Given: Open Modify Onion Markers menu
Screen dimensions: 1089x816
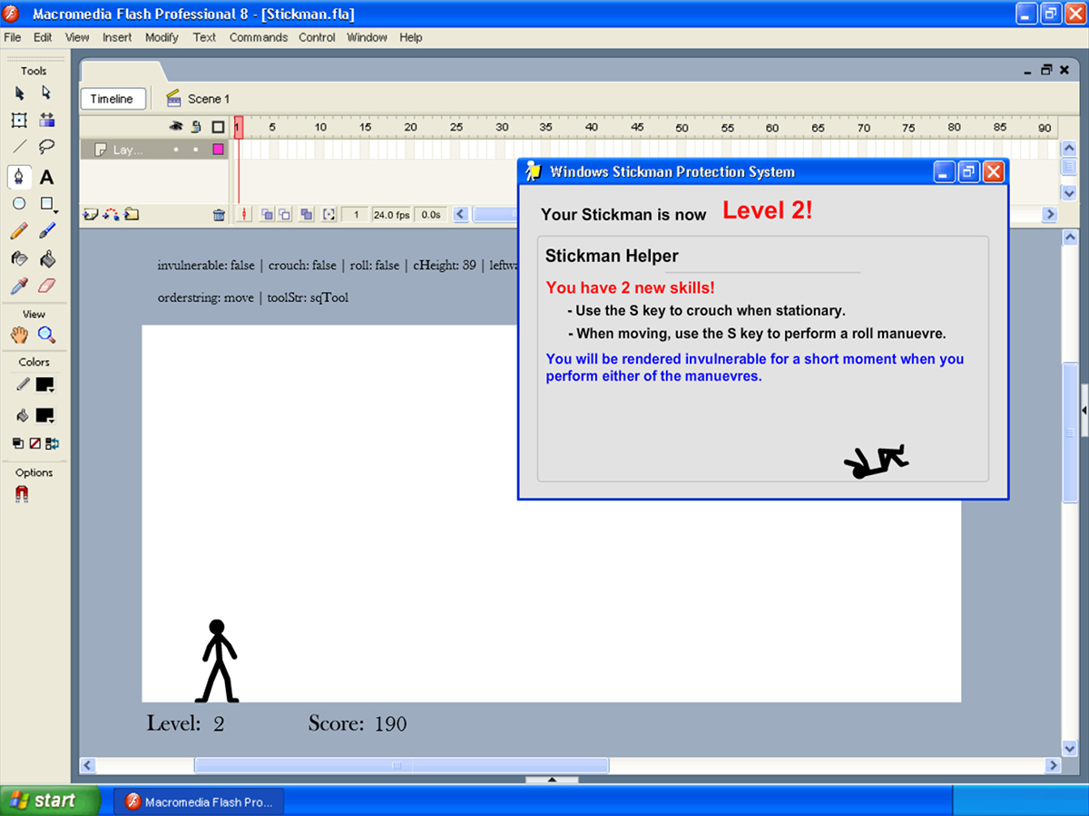Looking at the screenshot, I should pyautogui.click(x=329, y=215).
